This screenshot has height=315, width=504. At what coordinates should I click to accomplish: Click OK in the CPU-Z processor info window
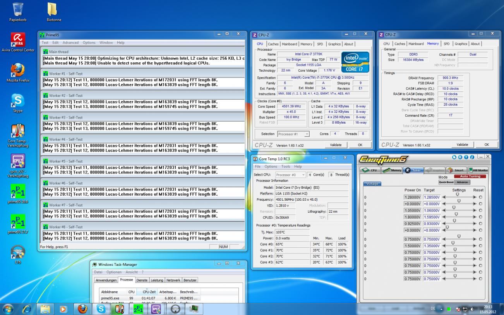(360, 145)
